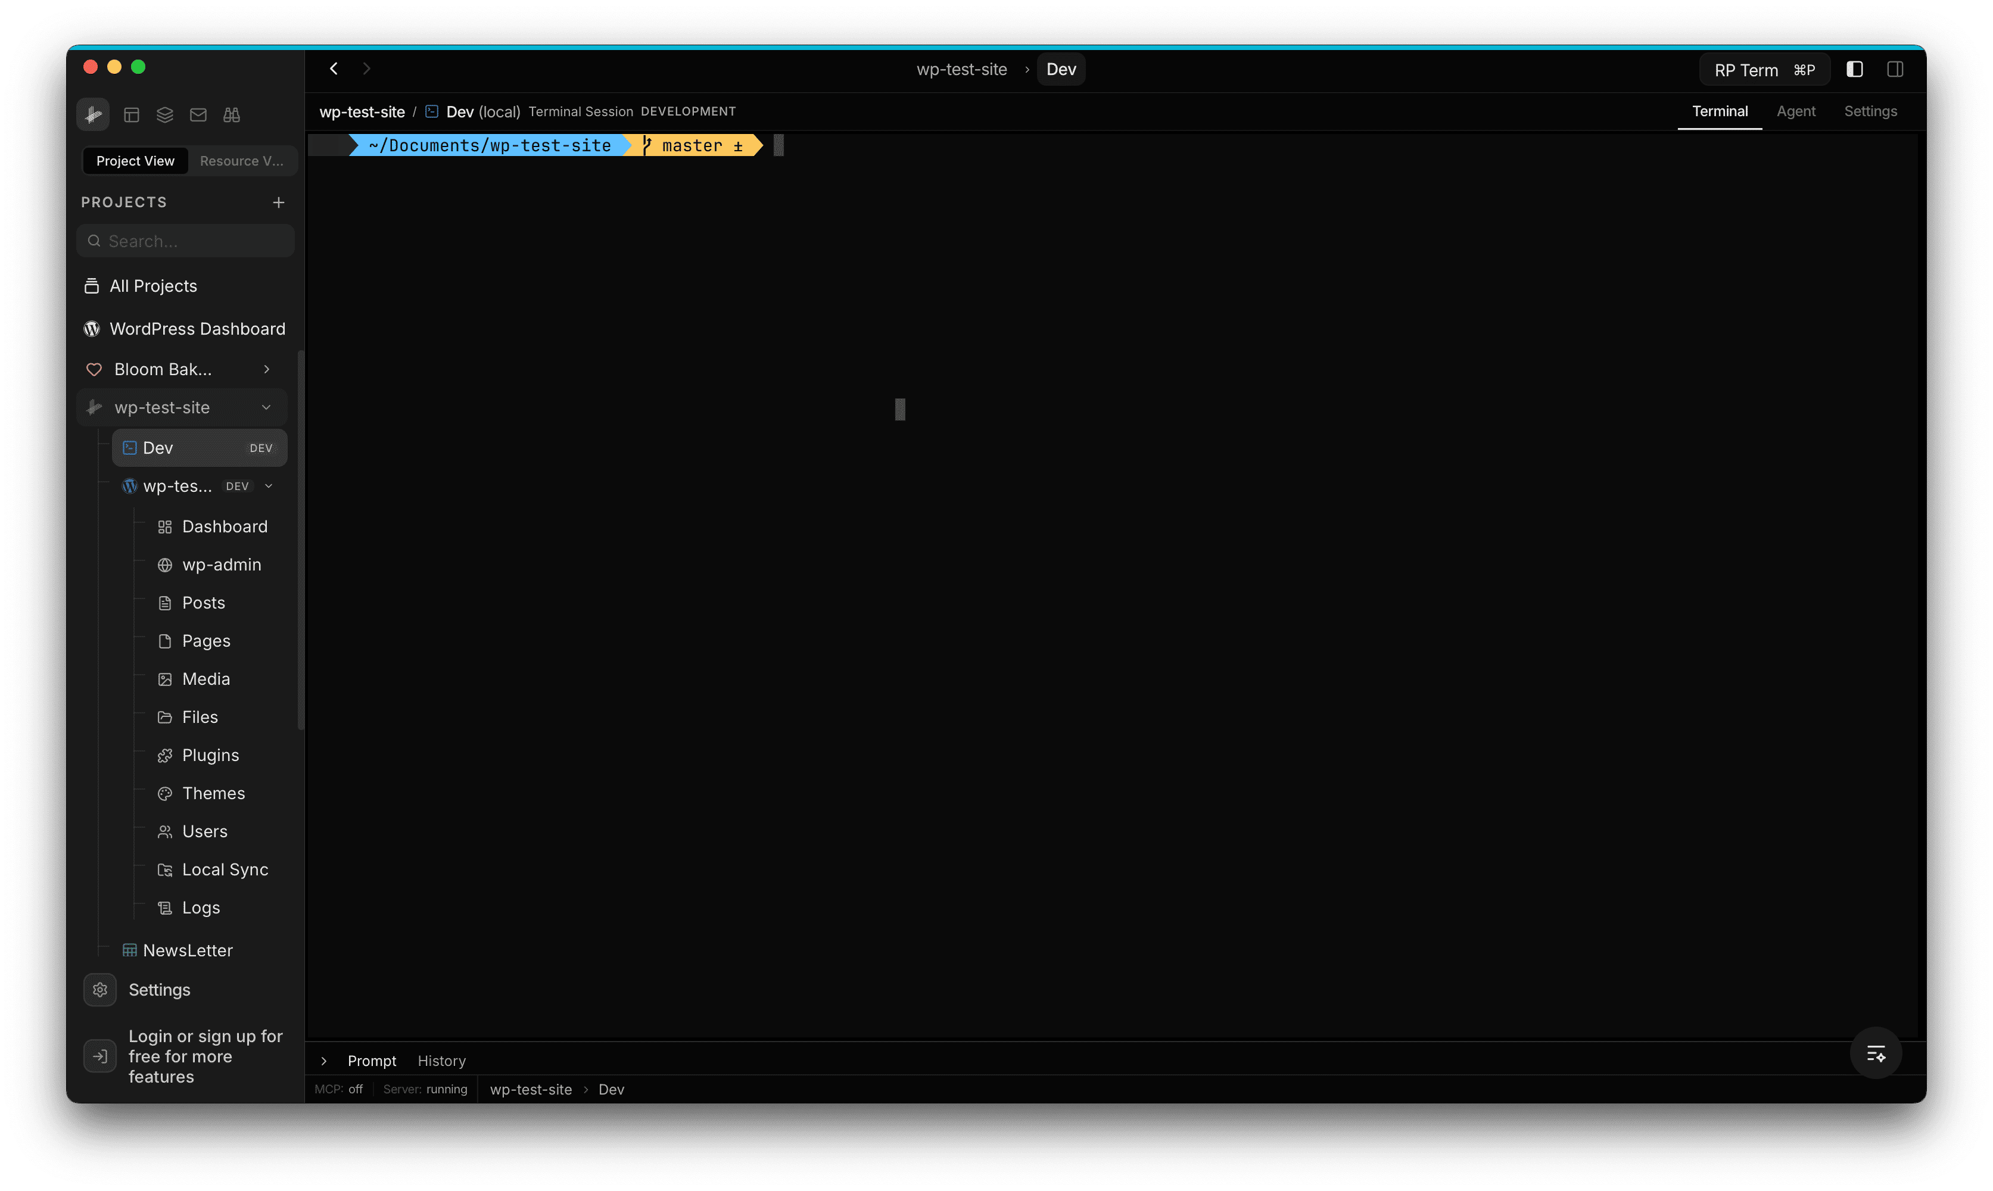
Task: Open the prompt enhance icon at bottom right
Action: [x=1876, y=1053]
